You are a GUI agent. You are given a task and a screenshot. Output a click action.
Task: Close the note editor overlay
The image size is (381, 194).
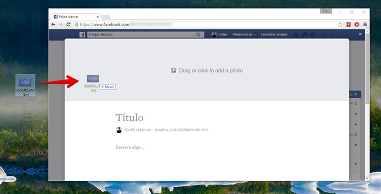coord(360,34)
